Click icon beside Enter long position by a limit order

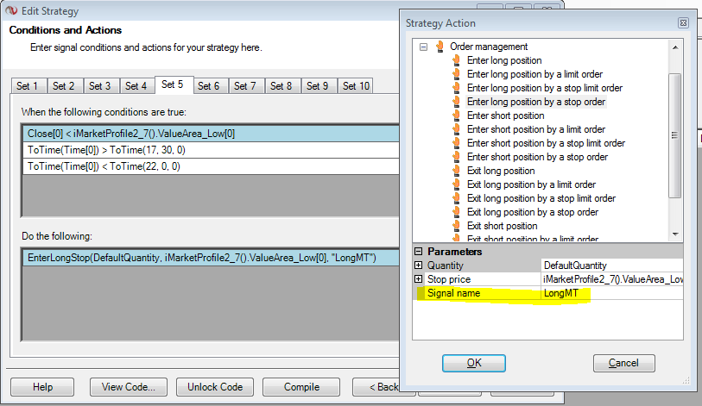456,74
